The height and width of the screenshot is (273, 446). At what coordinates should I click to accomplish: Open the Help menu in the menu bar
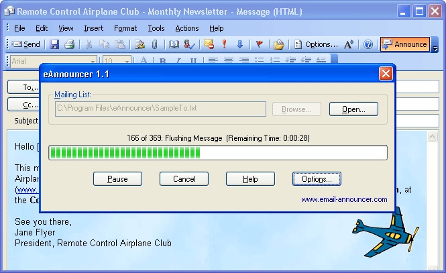click(217, 28)
